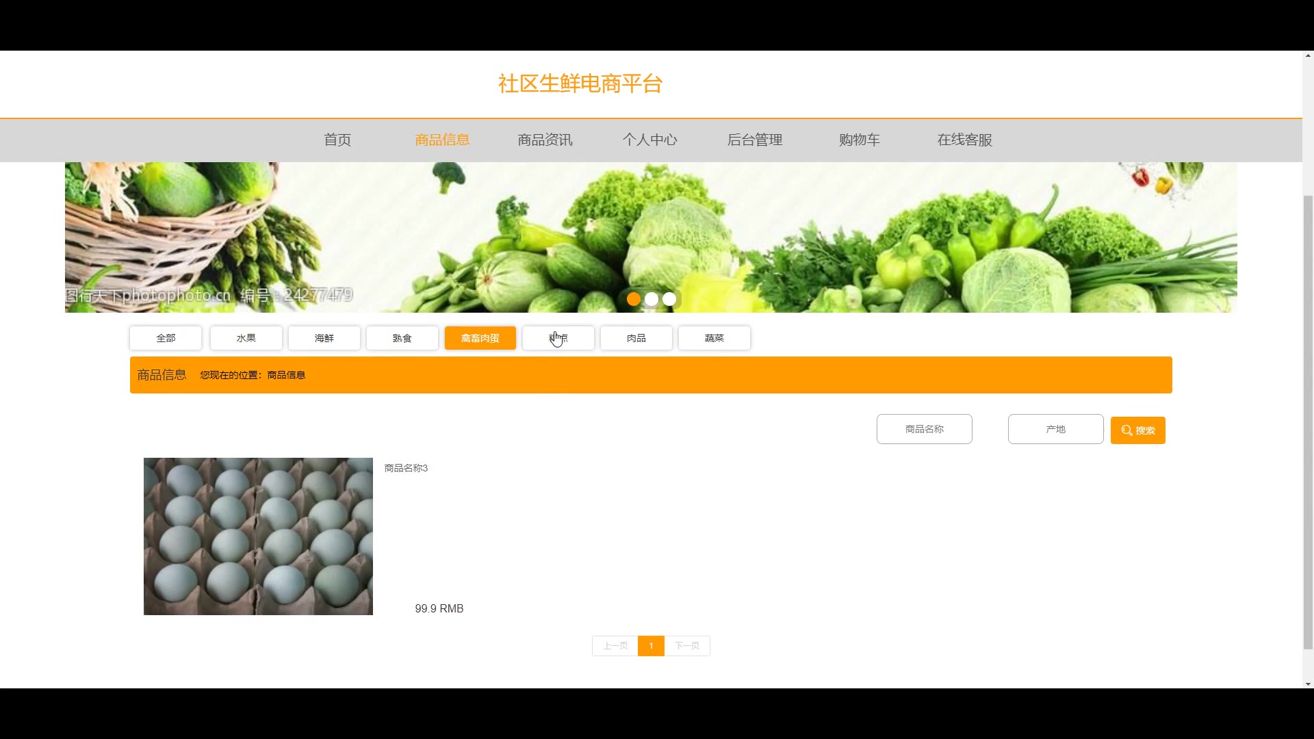Filter products by 蔬菜 category
The image size is (1314, 739).
click(x=714, y=338)
